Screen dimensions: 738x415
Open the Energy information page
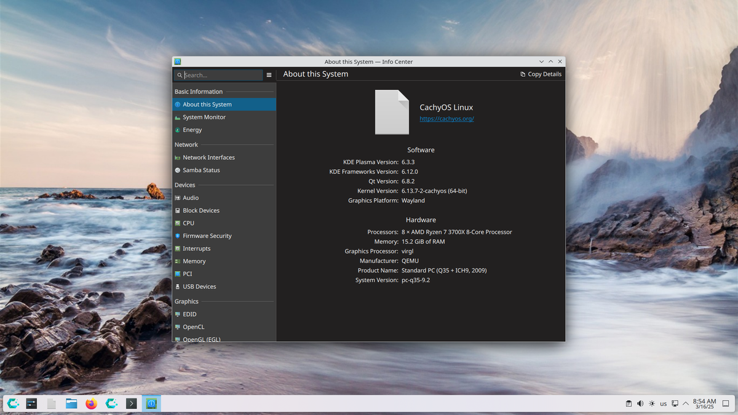(224, 130)
